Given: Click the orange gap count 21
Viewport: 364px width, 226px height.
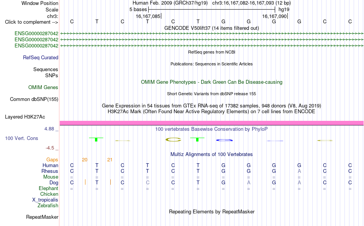Looking at the screenshot, I should (110, 160).
